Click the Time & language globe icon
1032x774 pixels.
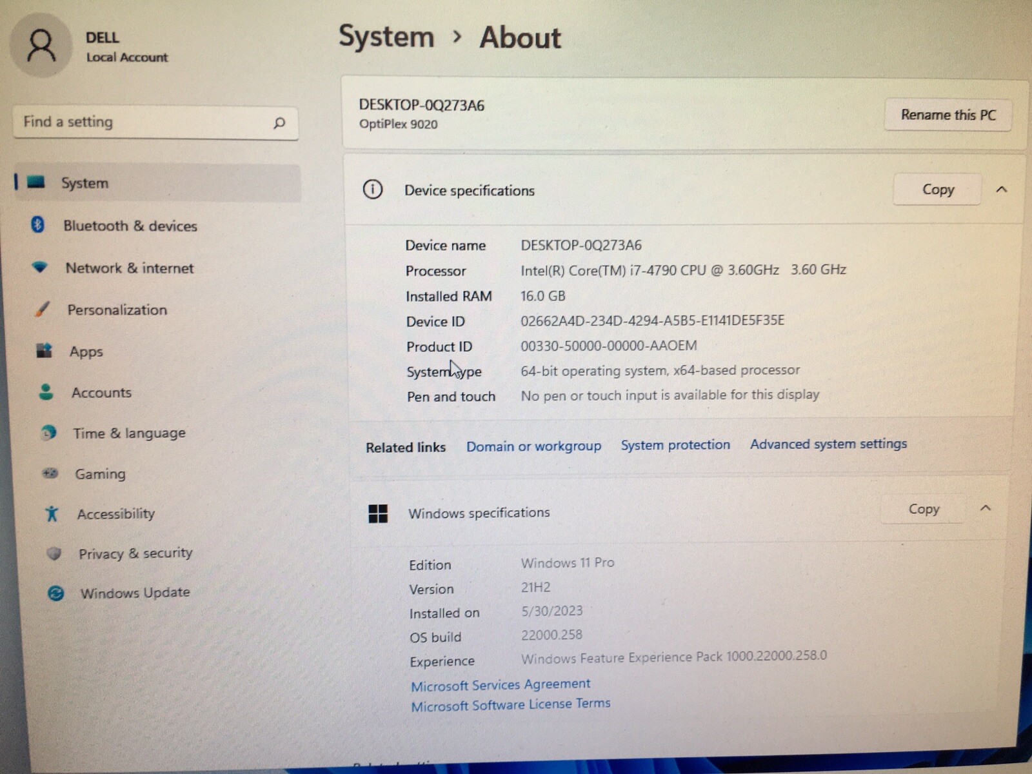pyautogui.click(x=48, y=432)
